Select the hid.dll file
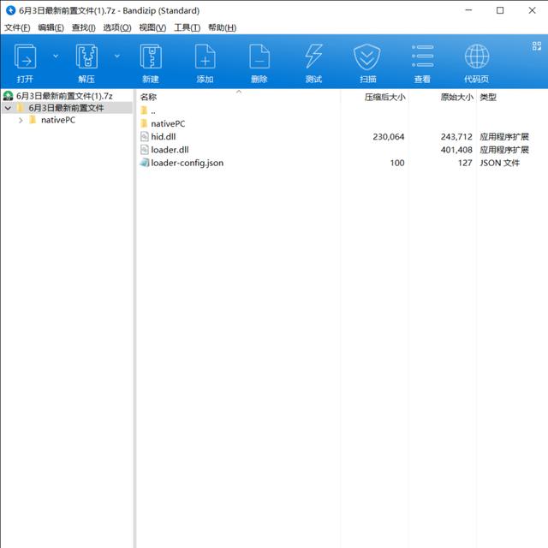The height and width of the screenshot is (548, 548). tap(163, 137)
